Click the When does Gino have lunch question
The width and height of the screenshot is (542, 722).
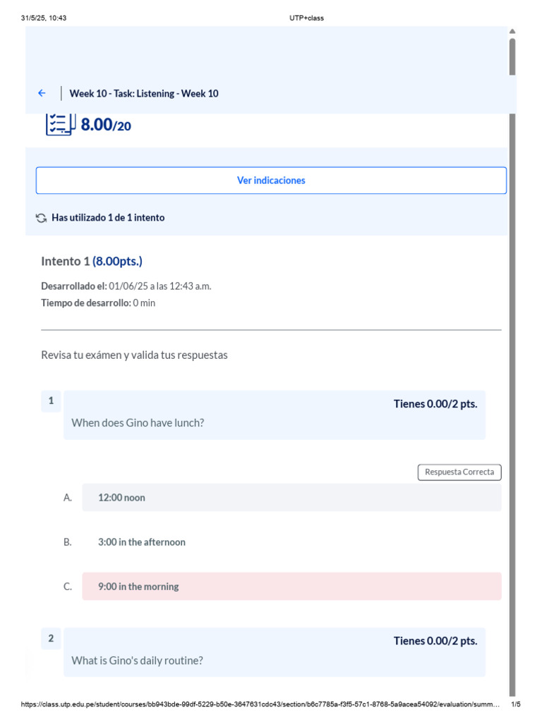pyautogui.click(x=138, y=423)
